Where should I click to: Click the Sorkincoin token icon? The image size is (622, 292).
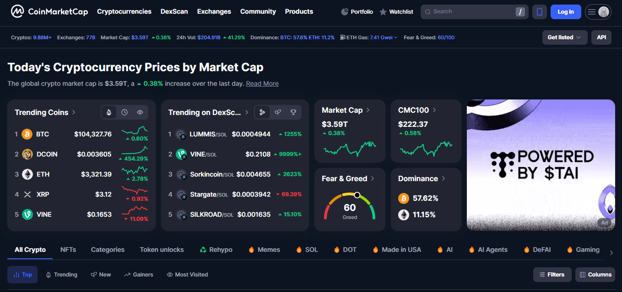181,174
